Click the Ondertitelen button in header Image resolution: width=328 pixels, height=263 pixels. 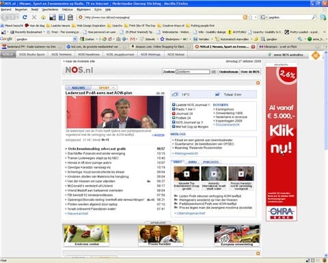click(228, 72)
